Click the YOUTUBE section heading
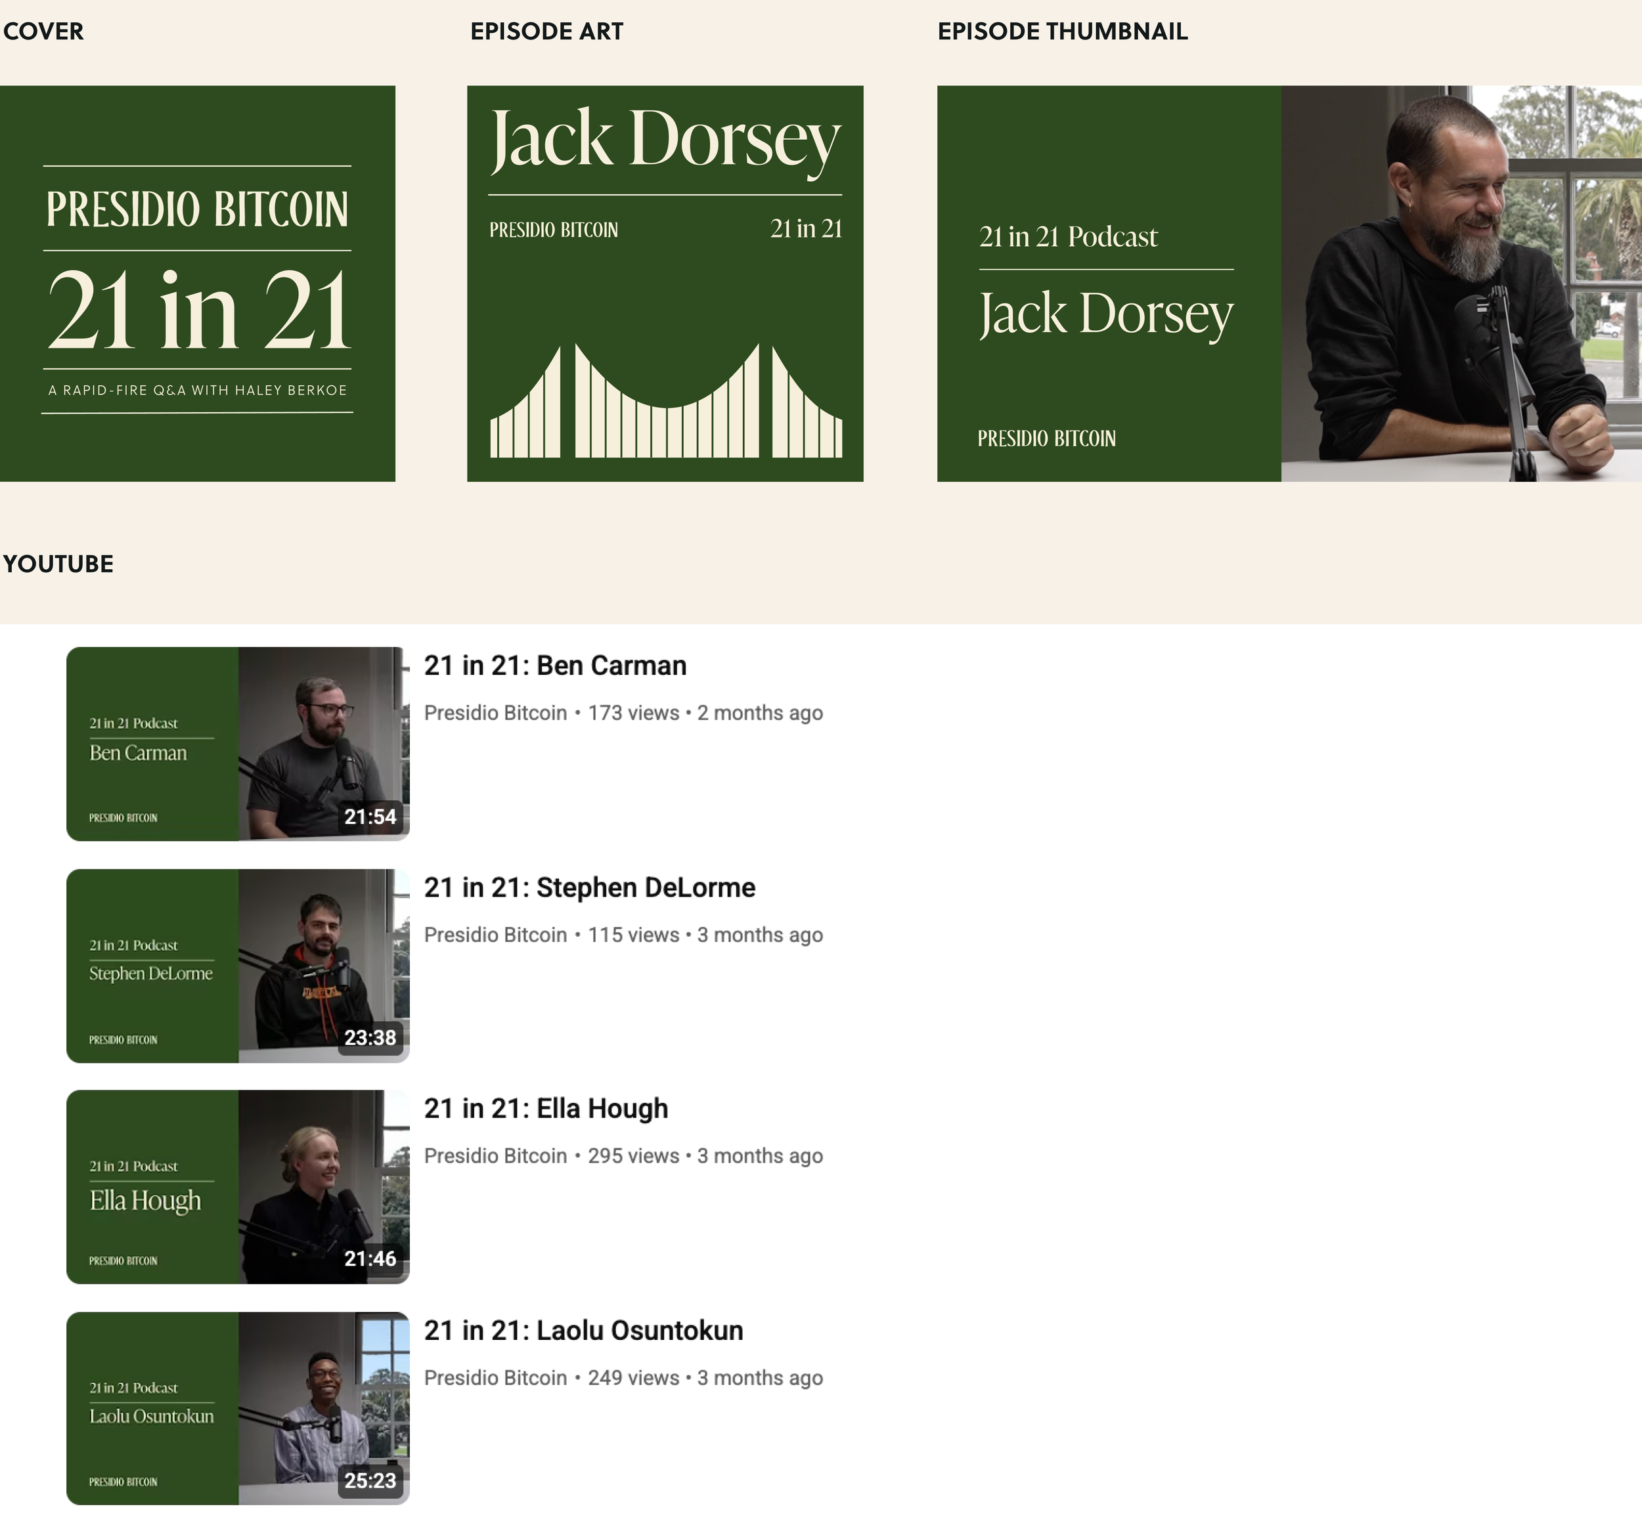This screenshot has width=1642, height=1521. coord(58,564)
